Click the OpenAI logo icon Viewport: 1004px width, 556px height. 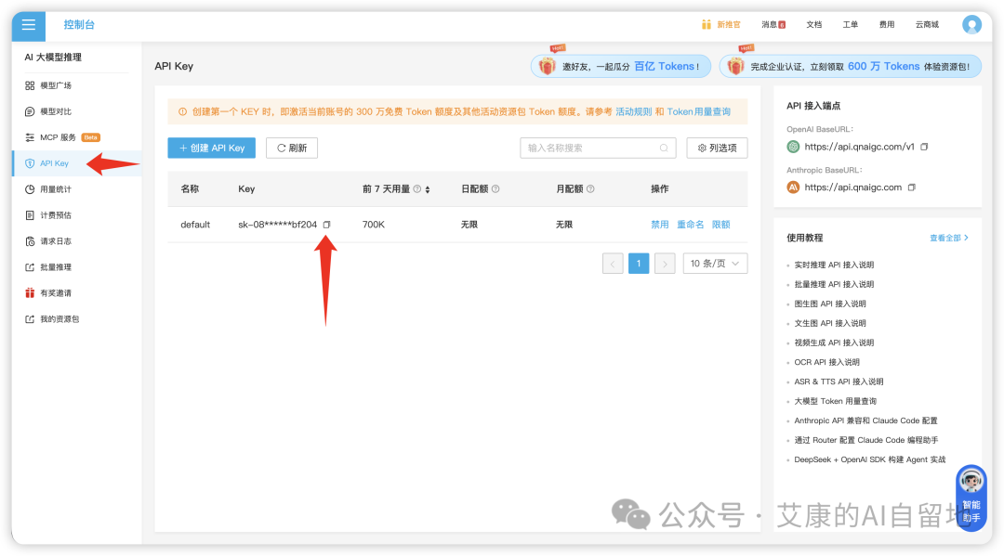(793, 147)
